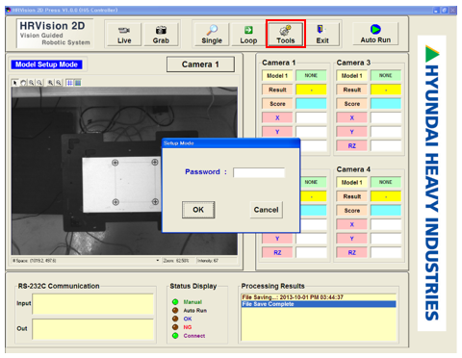Viewport: 462px width, 358px height.
Task: Click the cyan Score value of Camera 4
Action: 386,211
